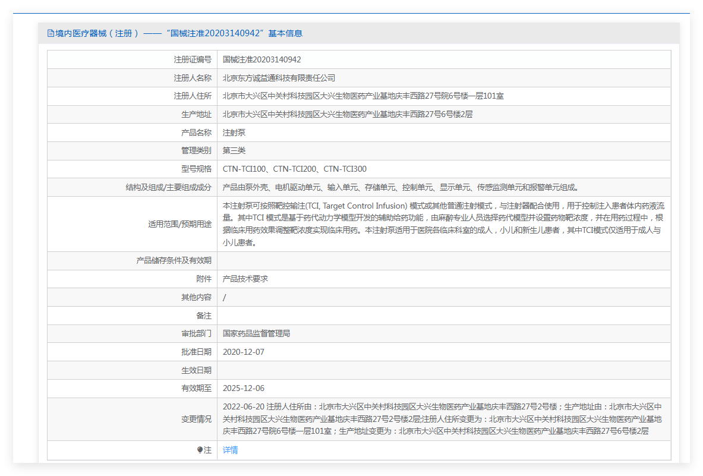Screen dimensions: 703x476
Task: Click the bulb icon beside 注 label
Action: coord(200,450)
